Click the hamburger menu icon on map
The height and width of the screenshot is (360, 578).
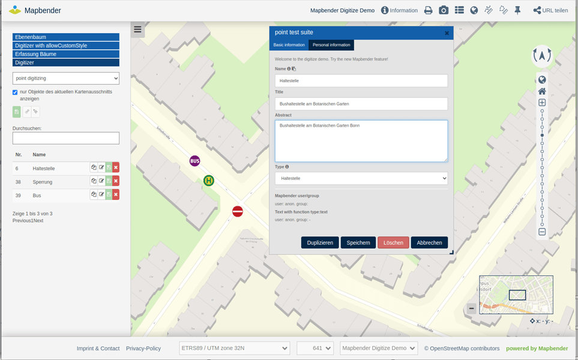tap(137, 29)
